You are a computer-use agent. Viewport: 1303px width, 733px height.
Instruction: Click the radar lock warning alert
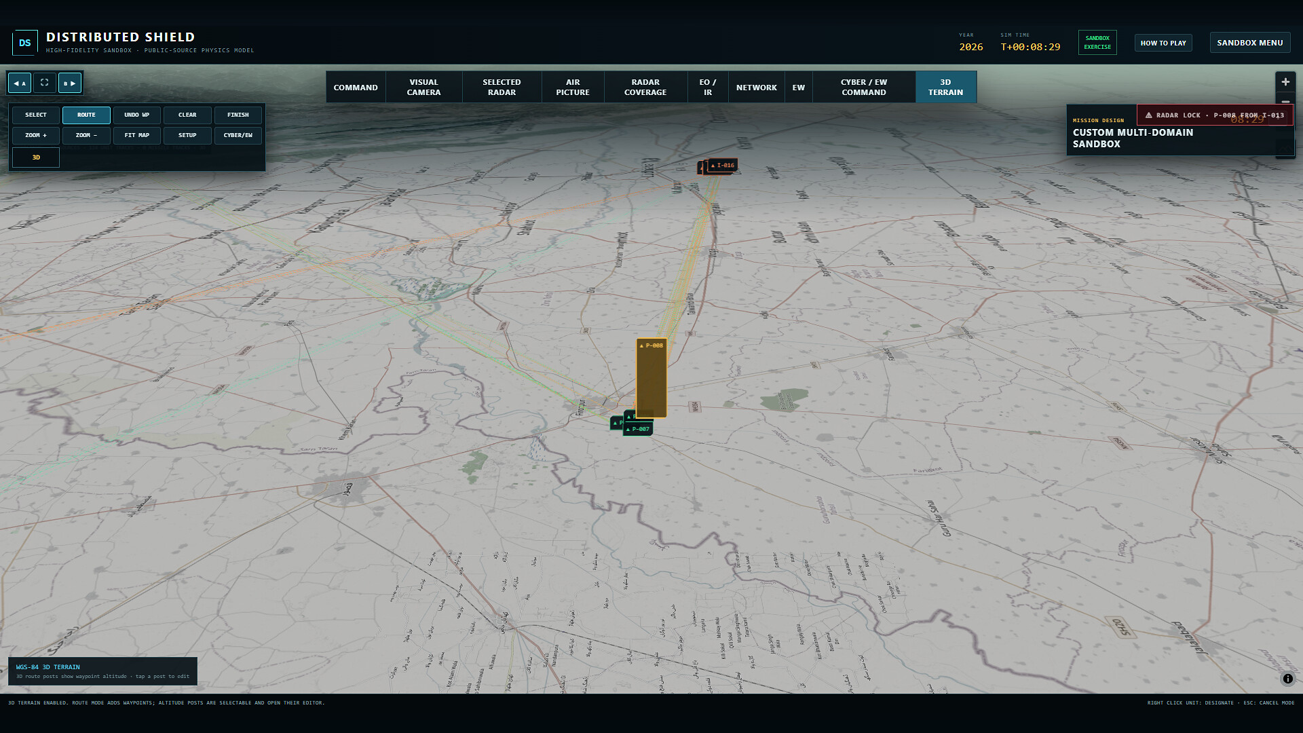[x=1215, y=115]
